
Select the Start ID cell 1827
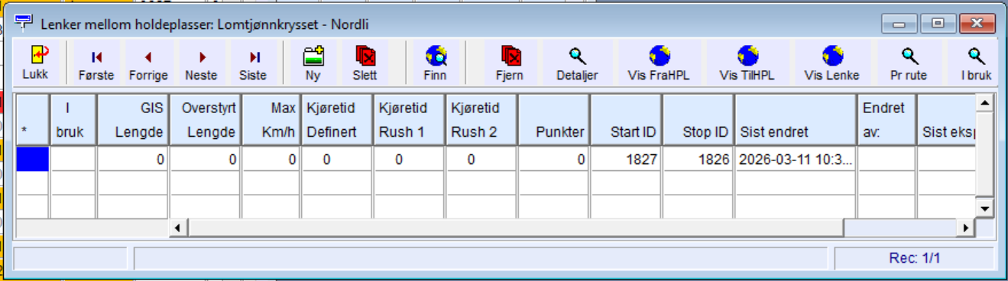625,159
